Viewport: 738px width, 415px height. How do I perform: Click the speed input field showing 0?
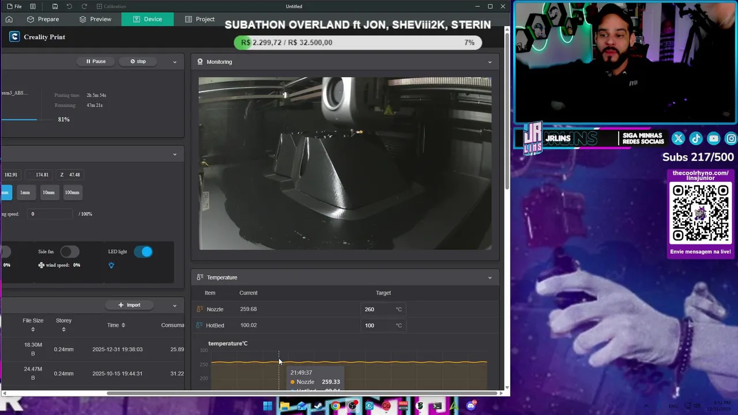tap(50, 214)
